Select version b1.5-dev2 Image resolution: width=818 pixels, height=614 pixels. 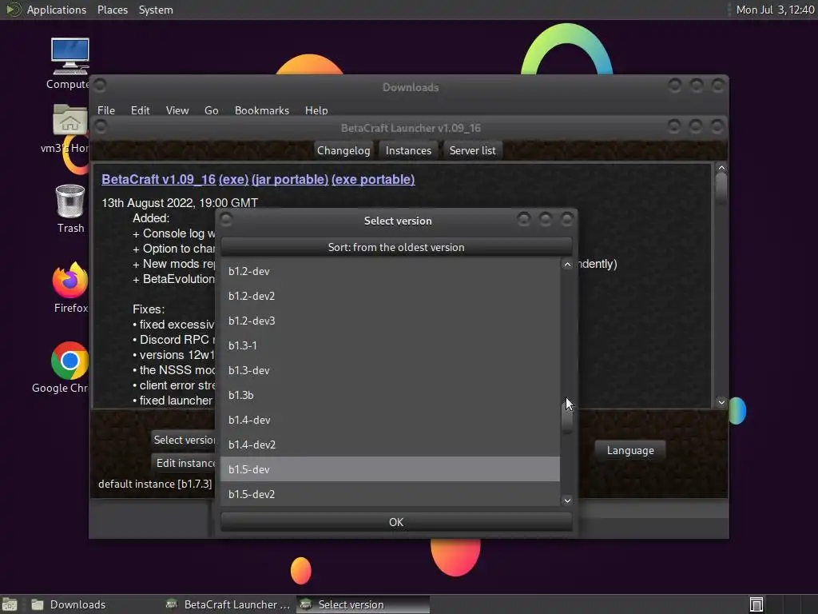click(x=390, y=494)
